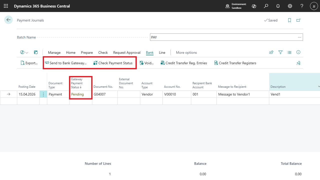Open Business Central settings gear

pos(290,6)
